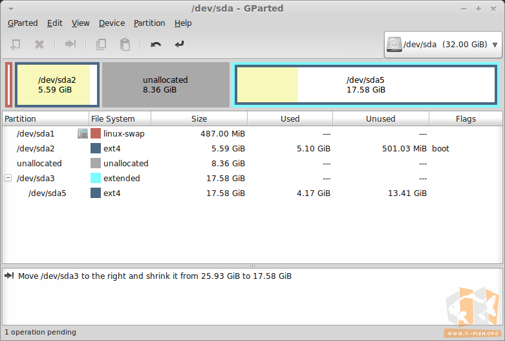505x341 pixels.
Task: Click the Copy partition toolbar icon
Action: point(101,45)
